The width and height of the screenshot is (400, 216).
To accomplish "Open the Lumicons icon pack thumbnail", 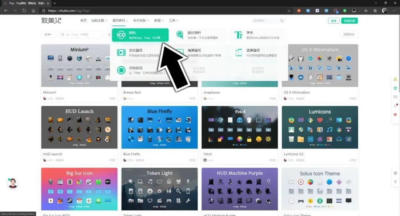I will pyautogui.click(x=320, y=127).
